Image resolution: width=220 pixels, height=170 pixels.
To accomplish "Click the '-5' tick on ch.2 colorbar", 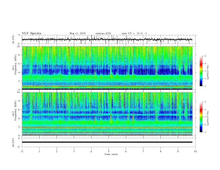I will tap(205, 117).
